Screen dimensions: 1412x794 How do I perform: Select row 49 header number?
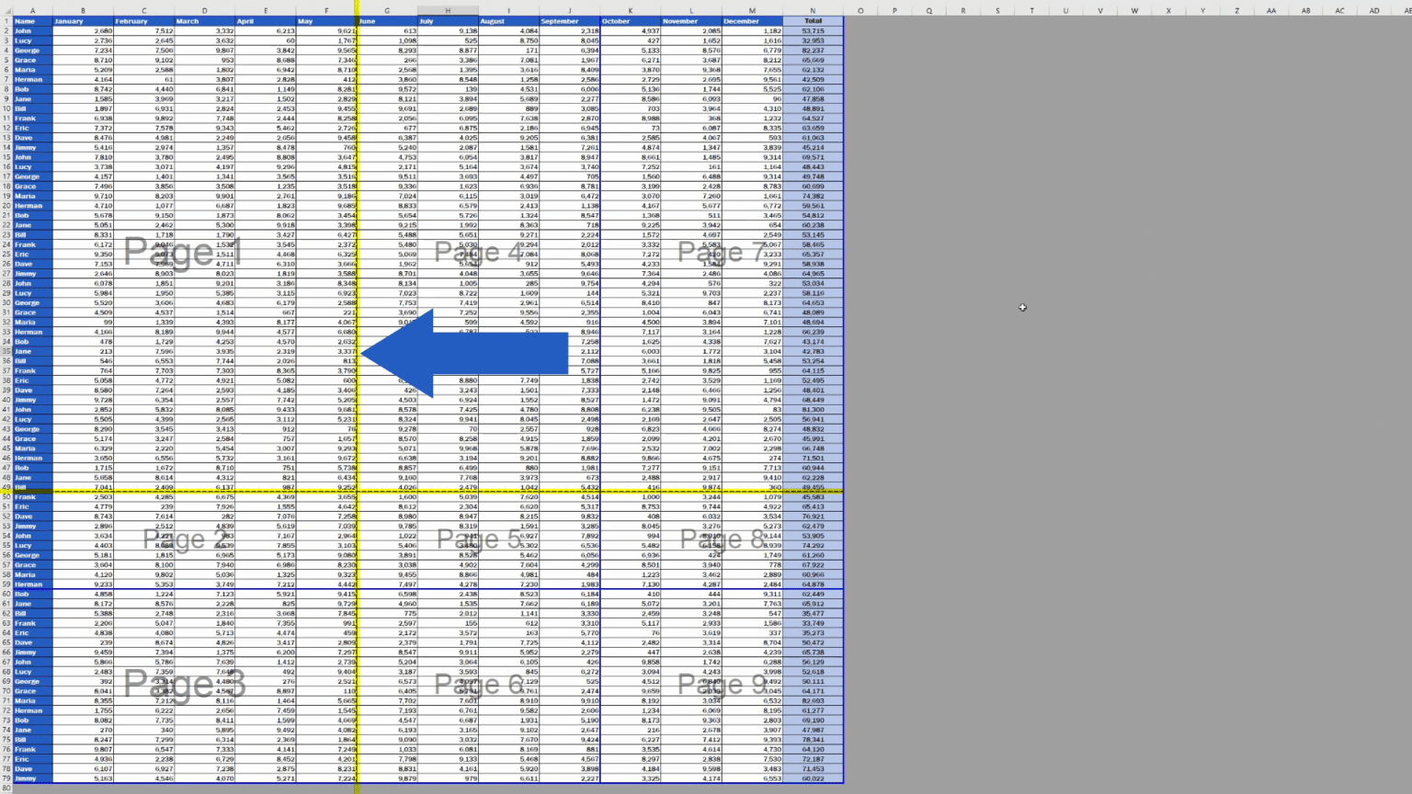(x=6, y=487)
